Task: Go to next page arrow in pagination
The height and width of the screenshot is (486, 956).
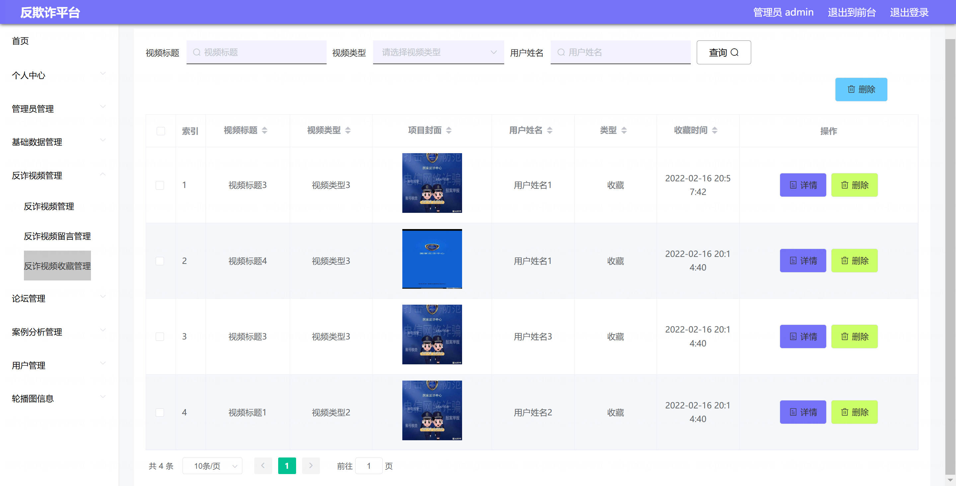Action: tap(311, 465)
